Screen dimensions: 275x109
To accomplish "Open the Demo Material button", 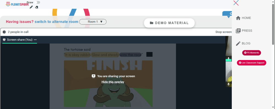I will (169, 23).
